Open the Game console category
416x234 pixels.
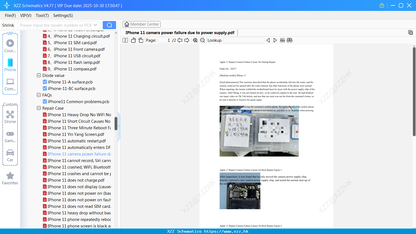pyautogui.click(x=10, y=137)
